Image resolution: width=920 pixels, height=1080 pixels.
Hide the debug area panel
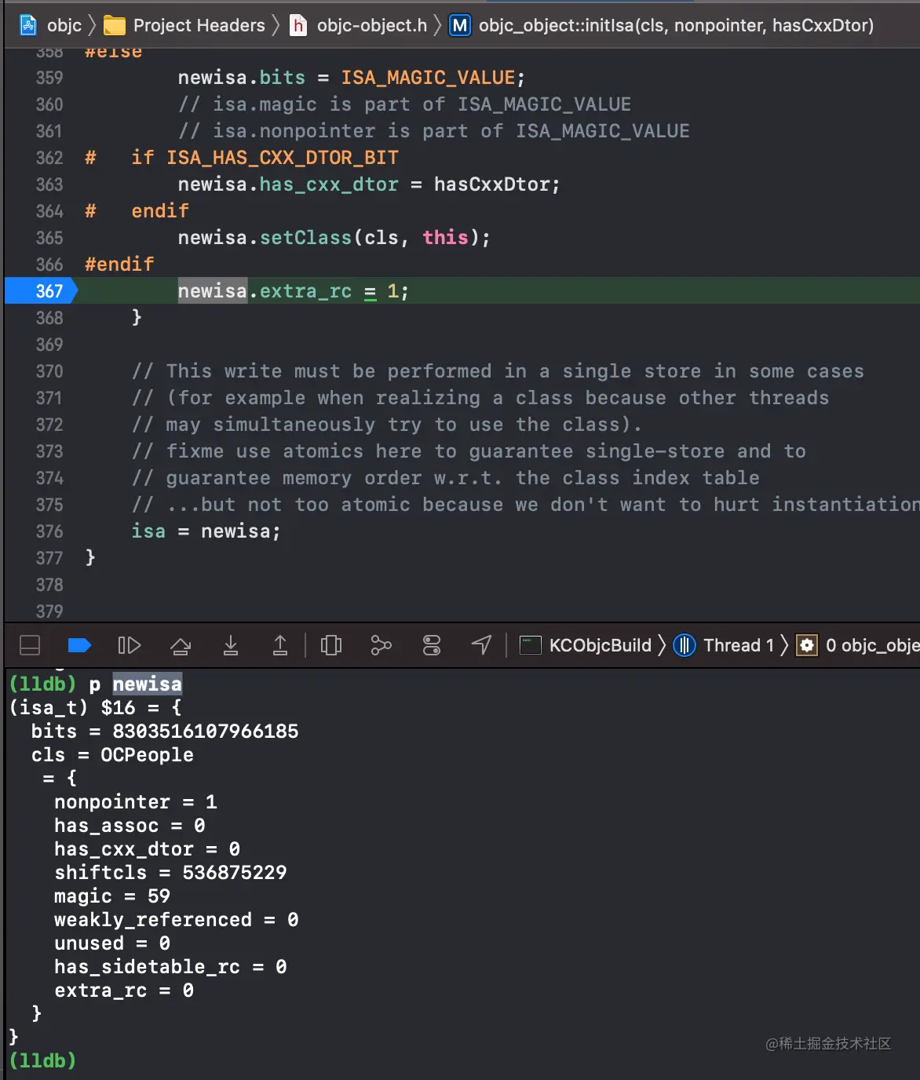click(x=30, y=645)
